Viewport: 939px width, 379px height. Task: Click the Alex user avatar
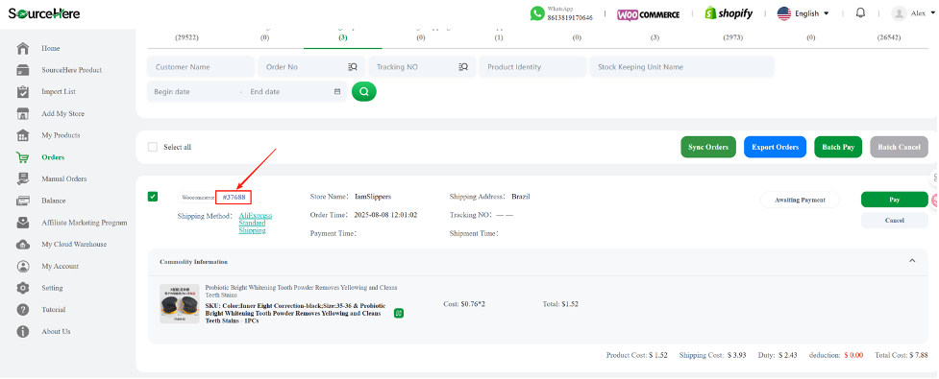(x=899, y=13)
